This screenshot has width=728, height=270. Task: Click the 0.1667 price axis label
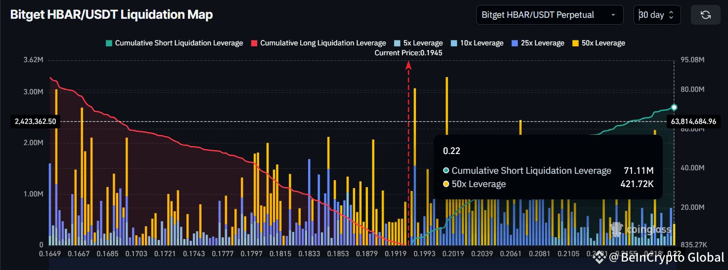point(78,254)
